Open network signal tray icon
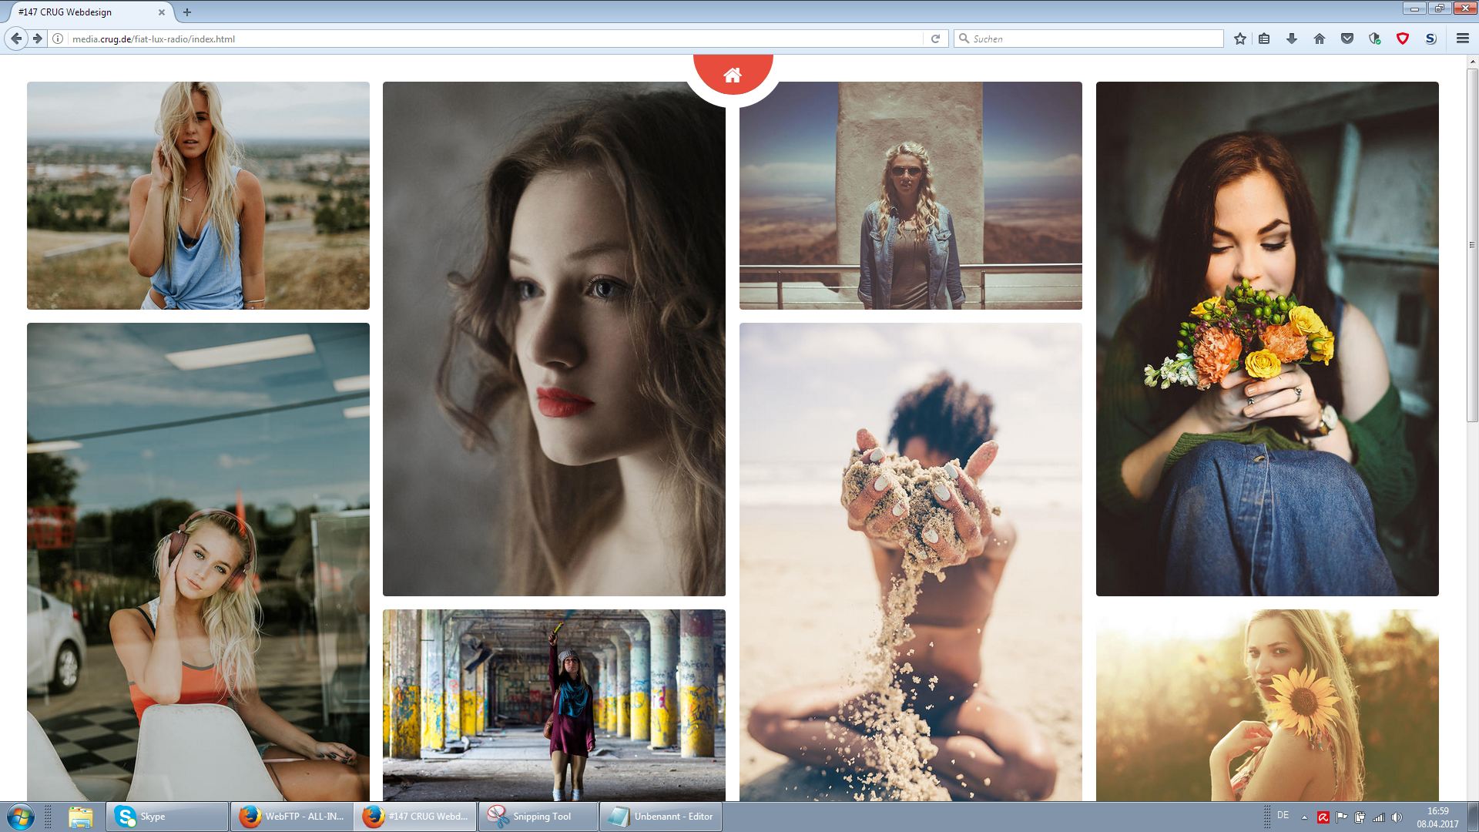The image size is (1479, 832). [1379, 817]
